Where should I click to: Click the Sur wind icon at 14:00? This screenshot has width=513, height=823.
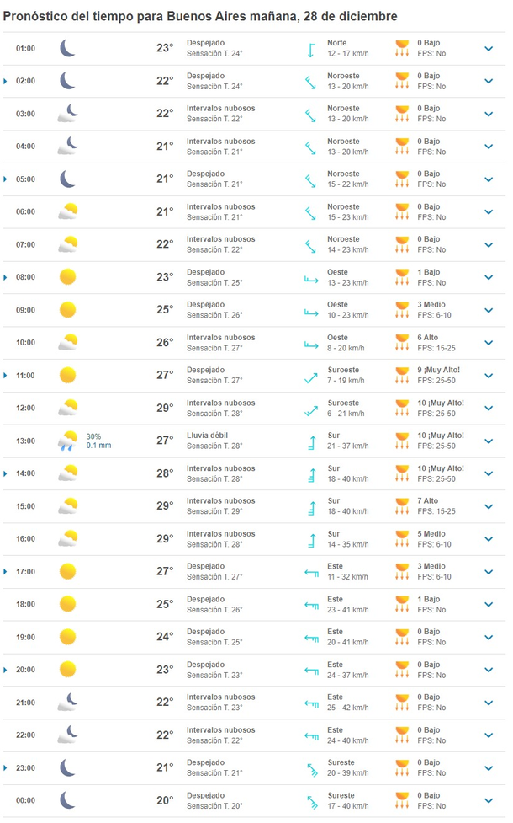click(311, 473)
